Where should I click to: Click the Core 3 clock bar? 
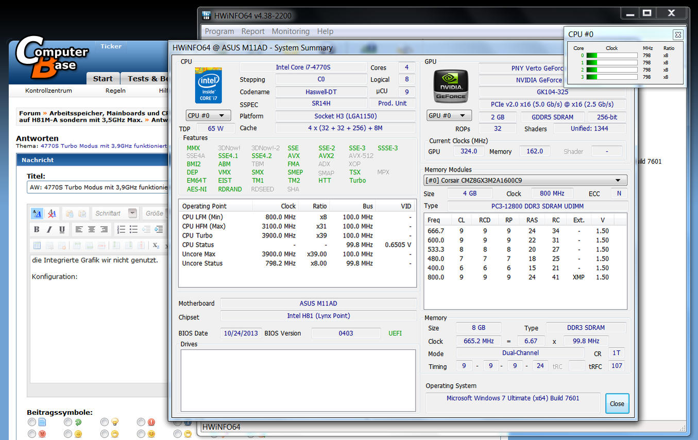[x=612, y=77]
